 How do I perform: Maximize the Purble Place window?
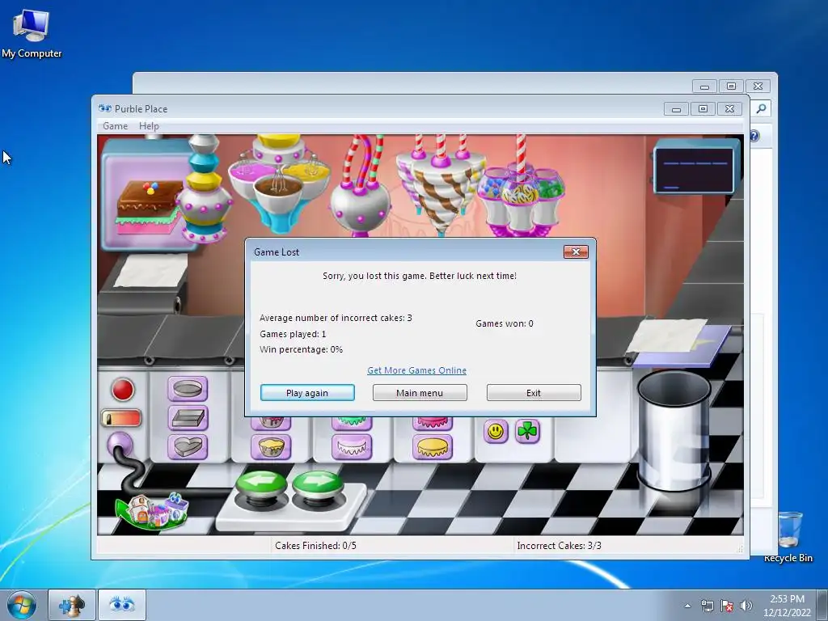[703, 109]
